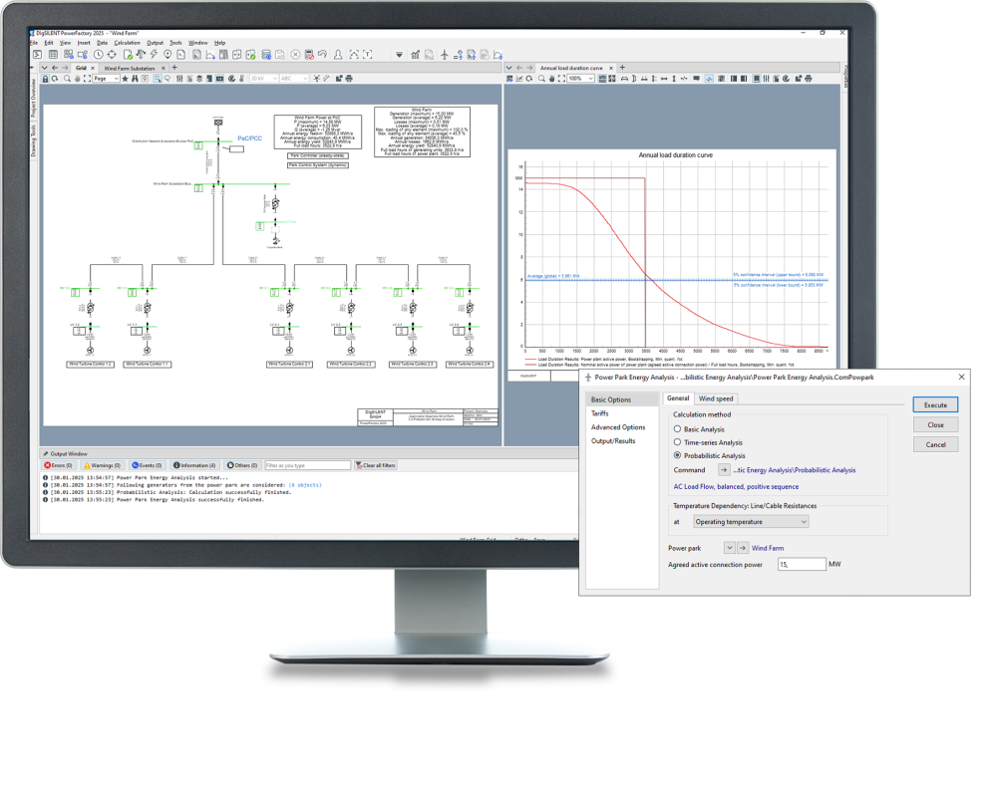Click the zoom-to-fit icon in the plot toolbar

(x=561, y=79)
